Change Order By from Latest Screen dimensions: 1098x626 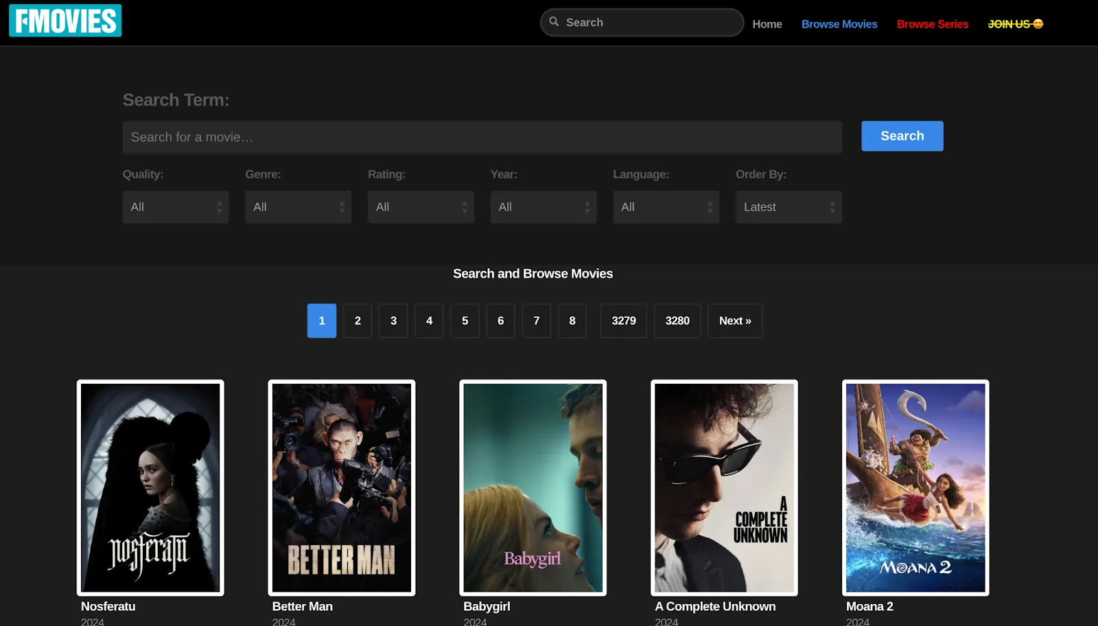pyautogui.click(x=789, y=207)
